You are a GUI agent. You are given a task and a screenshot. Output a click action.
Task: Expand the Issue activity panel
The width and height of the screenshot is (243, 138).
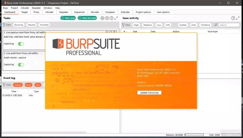(x=238, y=18)
